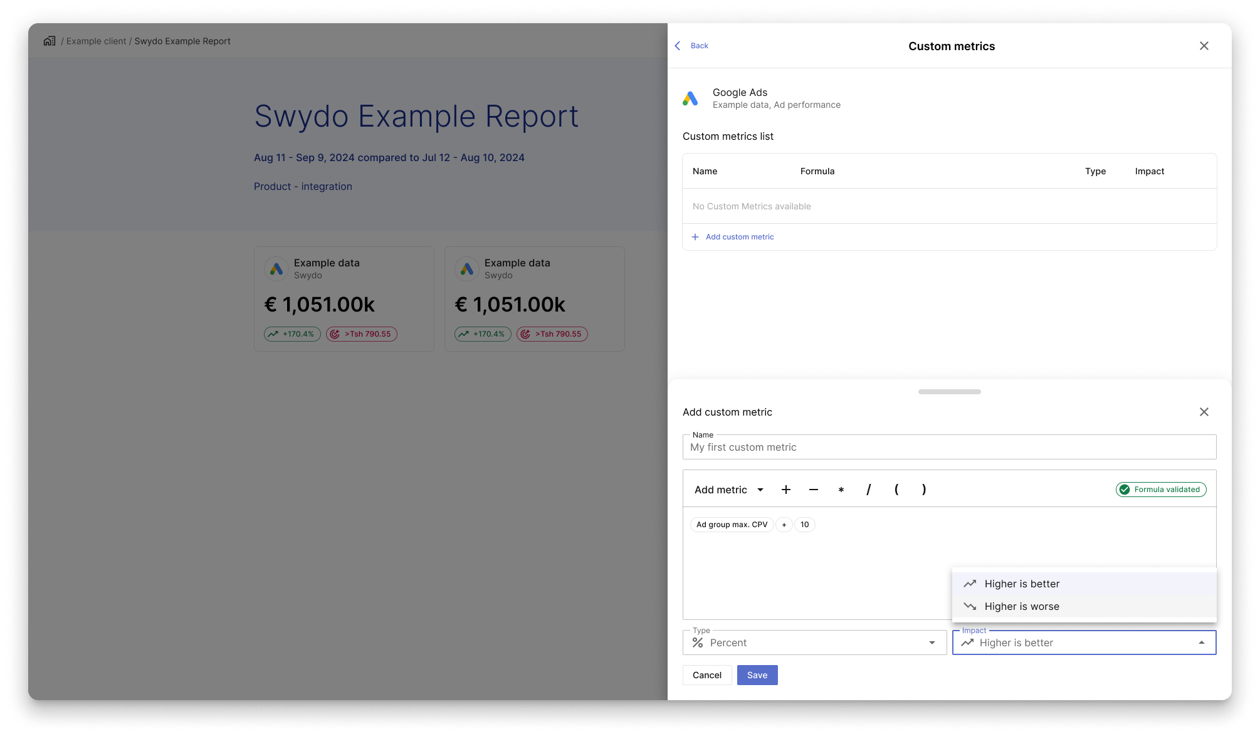Viewport: 1260px width, 734px height.
Task: Click No Custom Metrics available text
Action: pos(752,206)
